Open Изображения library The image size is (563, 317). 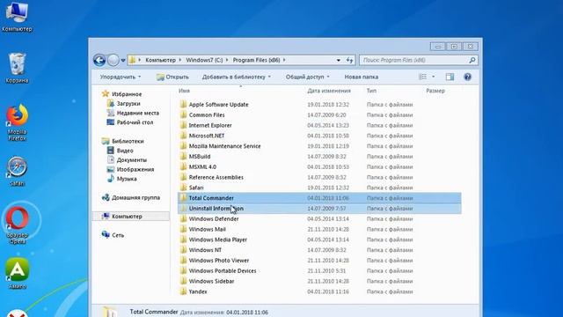point(130,169)
